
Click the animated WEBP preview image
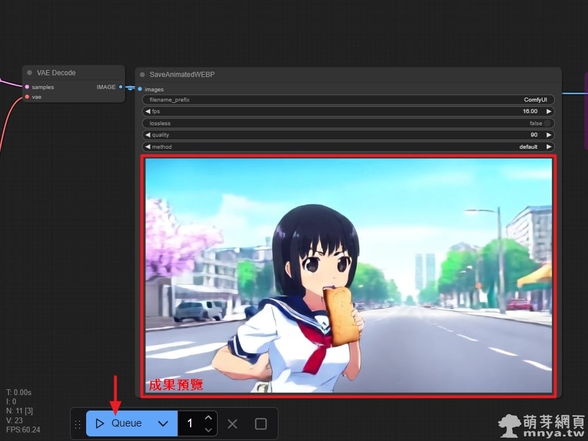[349, 275]
